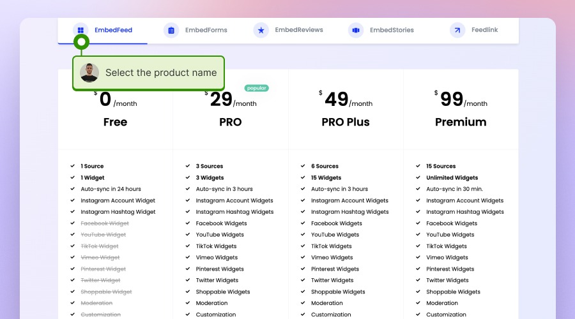Click PRO plan's 'TikTok Widgets' row
Image resolution: width=575 pixels, height=319 pixels.
coord(211,246)
